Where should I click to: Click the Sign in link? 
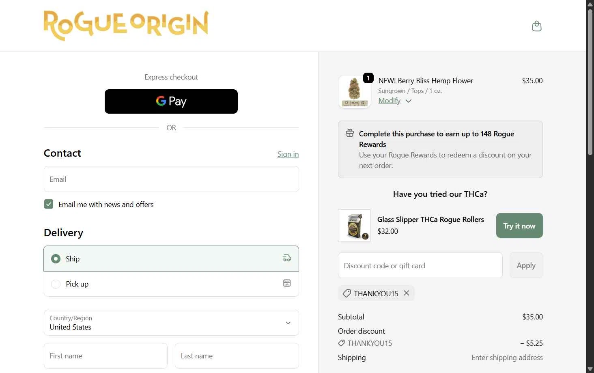click(288, 154)
